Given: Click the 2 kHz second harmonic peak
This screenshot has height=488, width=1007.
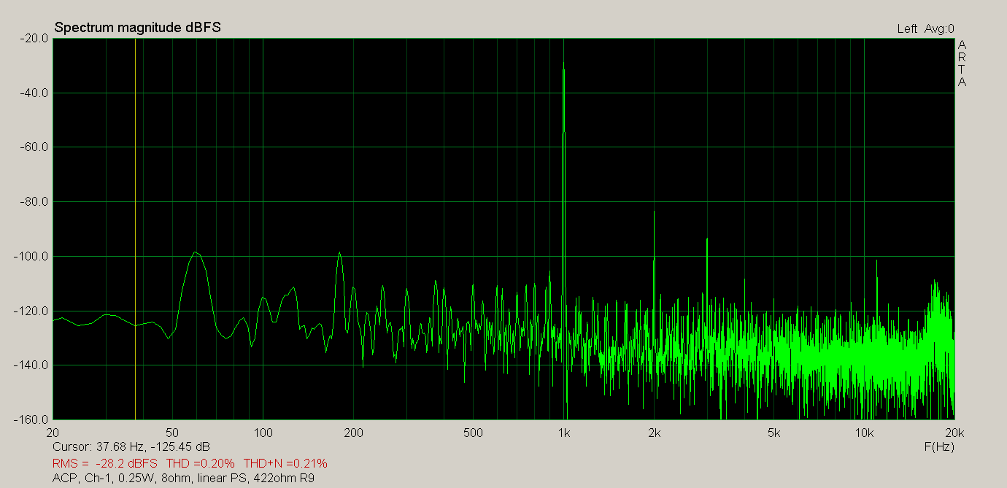Looking at the screenshot, I should pos(654,212).
